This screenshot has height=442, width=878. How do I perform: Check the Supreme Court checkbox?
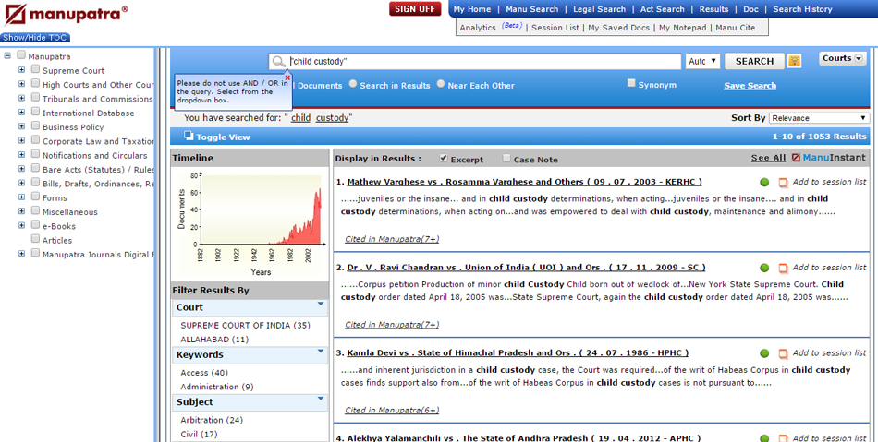[x=35, y=68]
